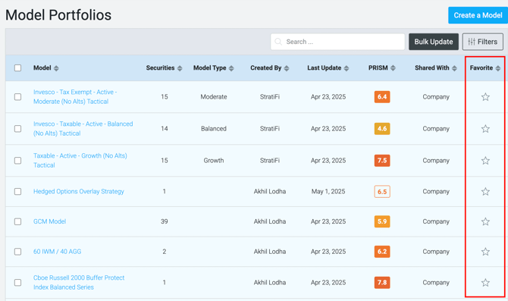Check the GCM Model row checkbox

18,221
